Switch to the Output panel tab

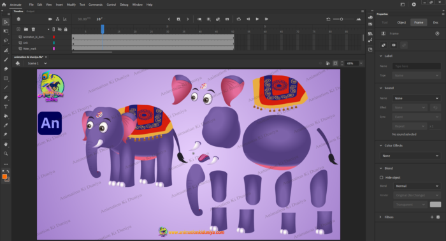pyautogui.click(x=31, y=11)
